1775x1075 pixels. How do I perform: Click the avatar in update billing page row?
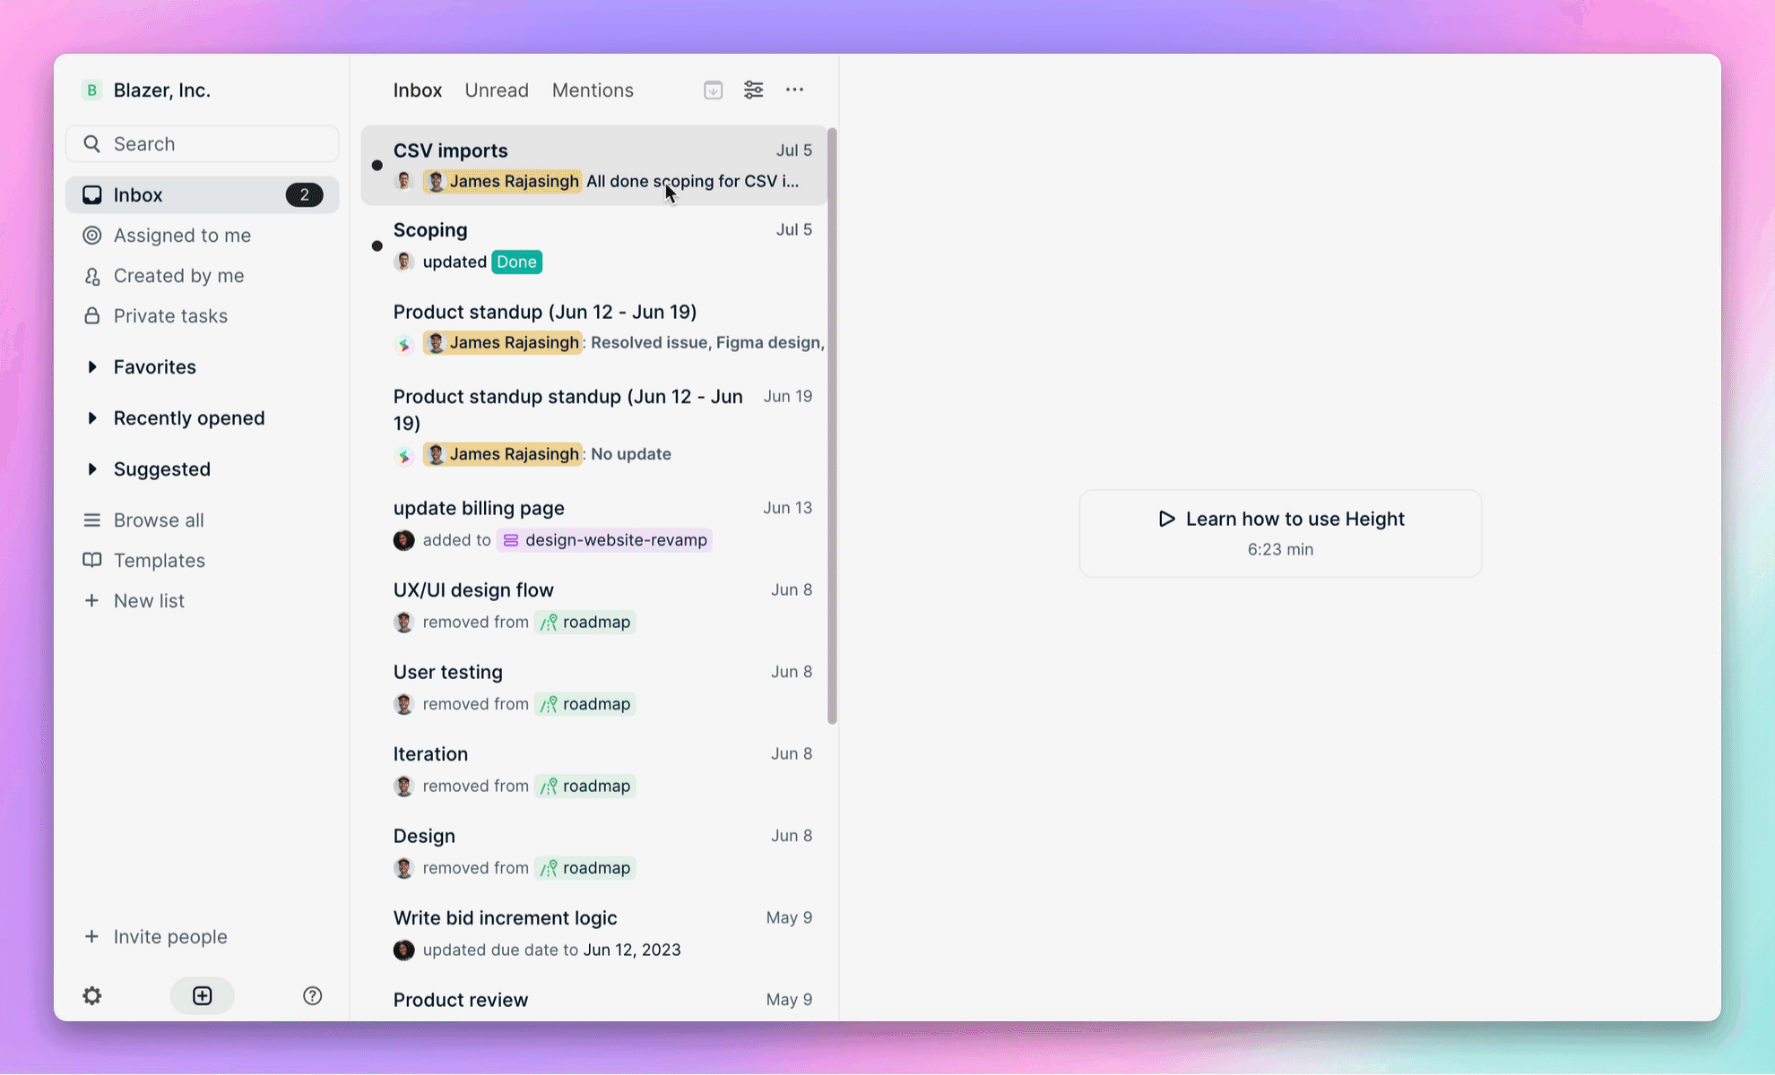404,540
